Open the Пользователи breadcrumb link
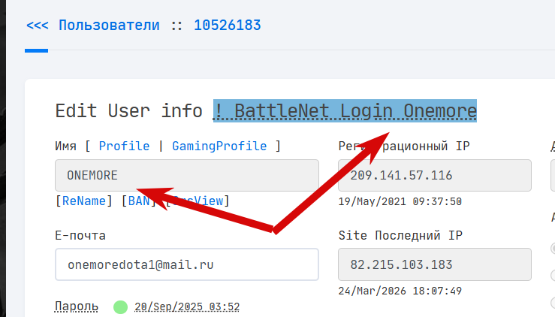This screenshot has height=317, width=555. [x=109, y=26]
